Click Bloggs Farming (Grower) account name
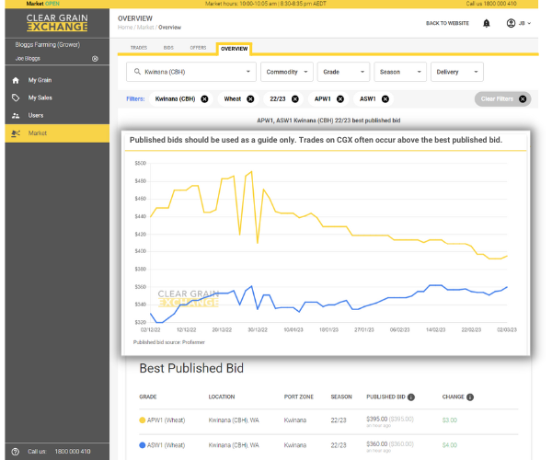The width and height of the screenshot is (552, 460). tap(48, 45)
